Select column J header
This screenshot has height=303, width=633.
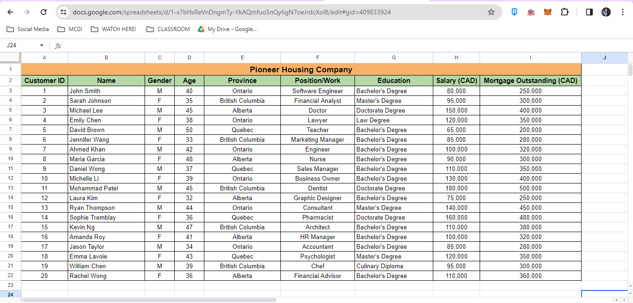pos(604,57)
